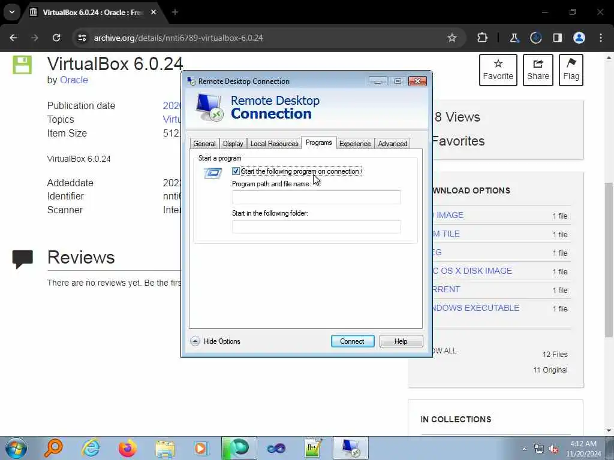
Task: Open the magnifier search app in taskbar
Action: 53,448
